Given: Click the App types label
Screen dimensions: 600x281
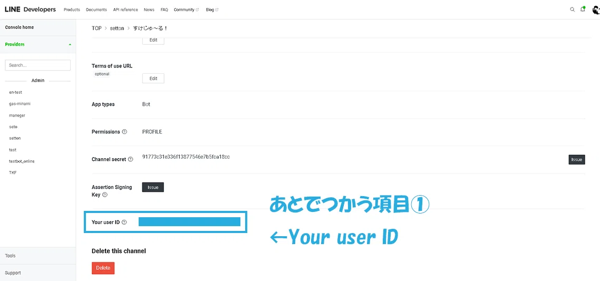Looking at the screenshot, I should 103,104.
